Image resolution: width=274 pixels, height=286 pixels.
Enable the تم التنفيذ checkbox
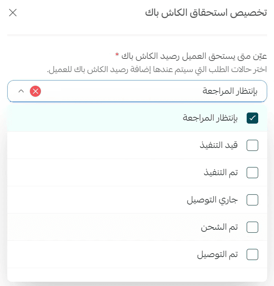[x=253, y=173]
